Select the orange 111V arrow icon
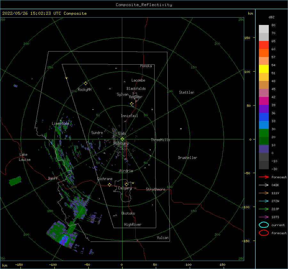This screenshot has height=269, width=288. tap(264, 193)
